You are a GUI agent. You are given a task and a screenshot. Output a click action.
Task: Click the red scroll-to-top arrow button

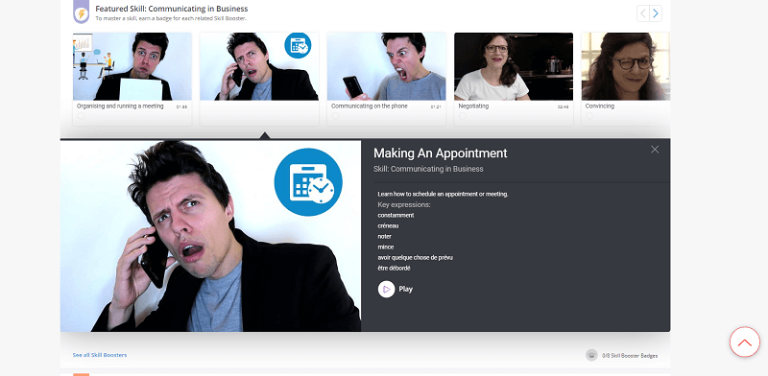tap(745, 341)
